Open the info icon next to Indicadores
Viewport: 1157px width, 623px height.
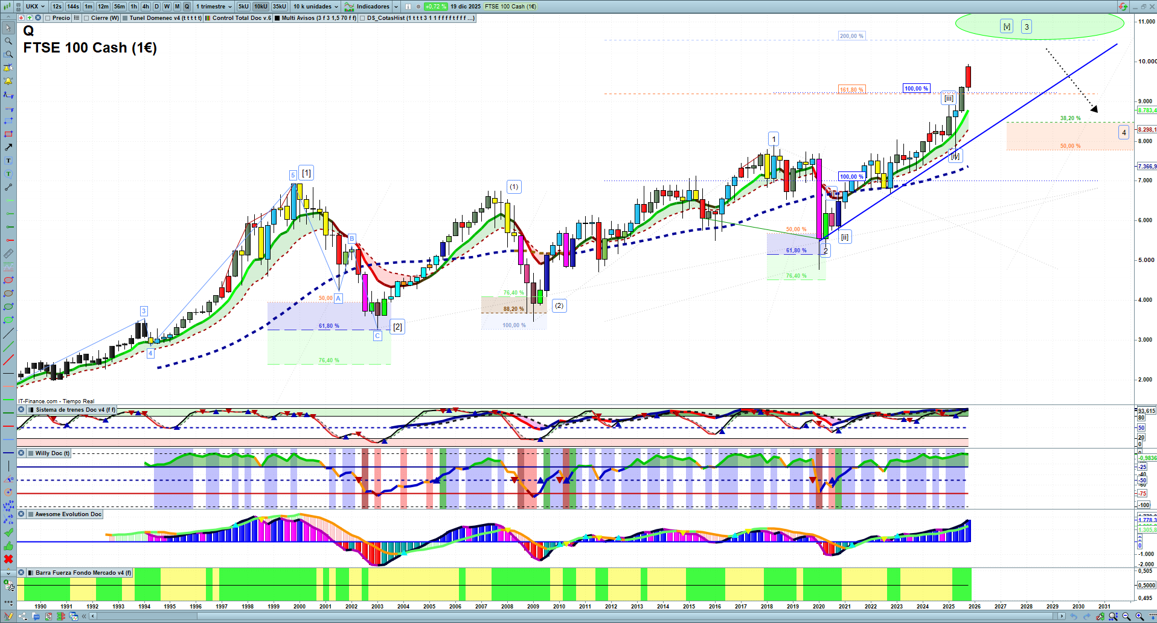408,7
